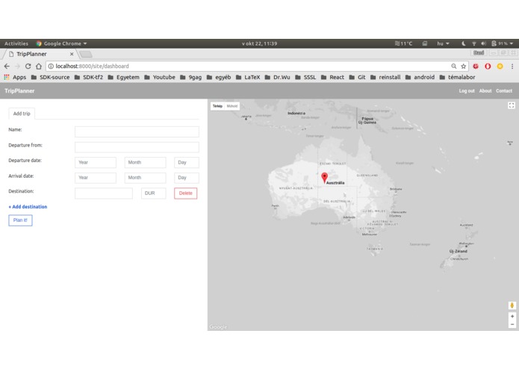Open the Youtube bookmark folder
The image size is (519, 369).
click(160, 77)
